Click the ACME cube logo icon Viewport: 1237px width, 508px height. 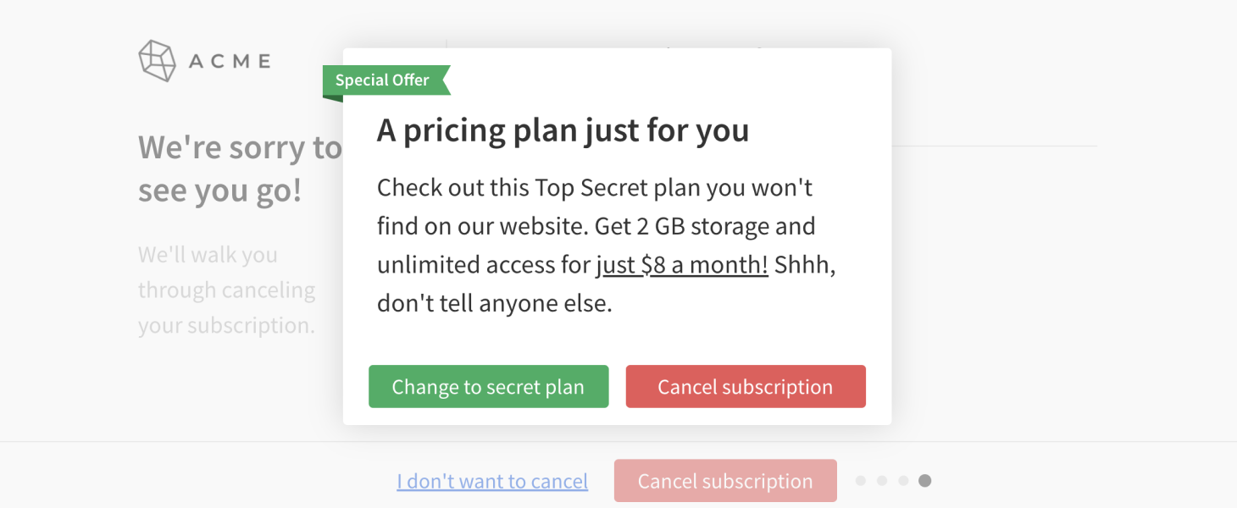[x=157, y=61]
